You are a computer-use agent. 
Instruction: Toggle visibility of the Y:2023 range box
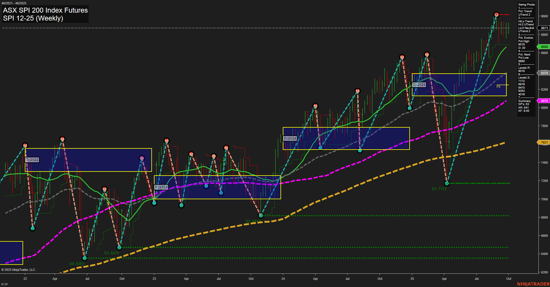click(x=161, y=187)
